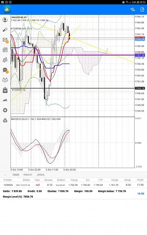Click the red 'sell' type cell
This screenshot has width=147, height=235.
[x=38, y=185]
